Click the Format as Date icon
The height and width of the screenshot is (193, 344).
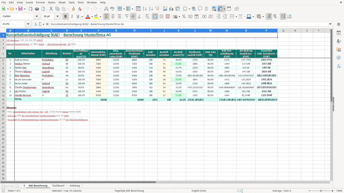click(x=197, y=17)
